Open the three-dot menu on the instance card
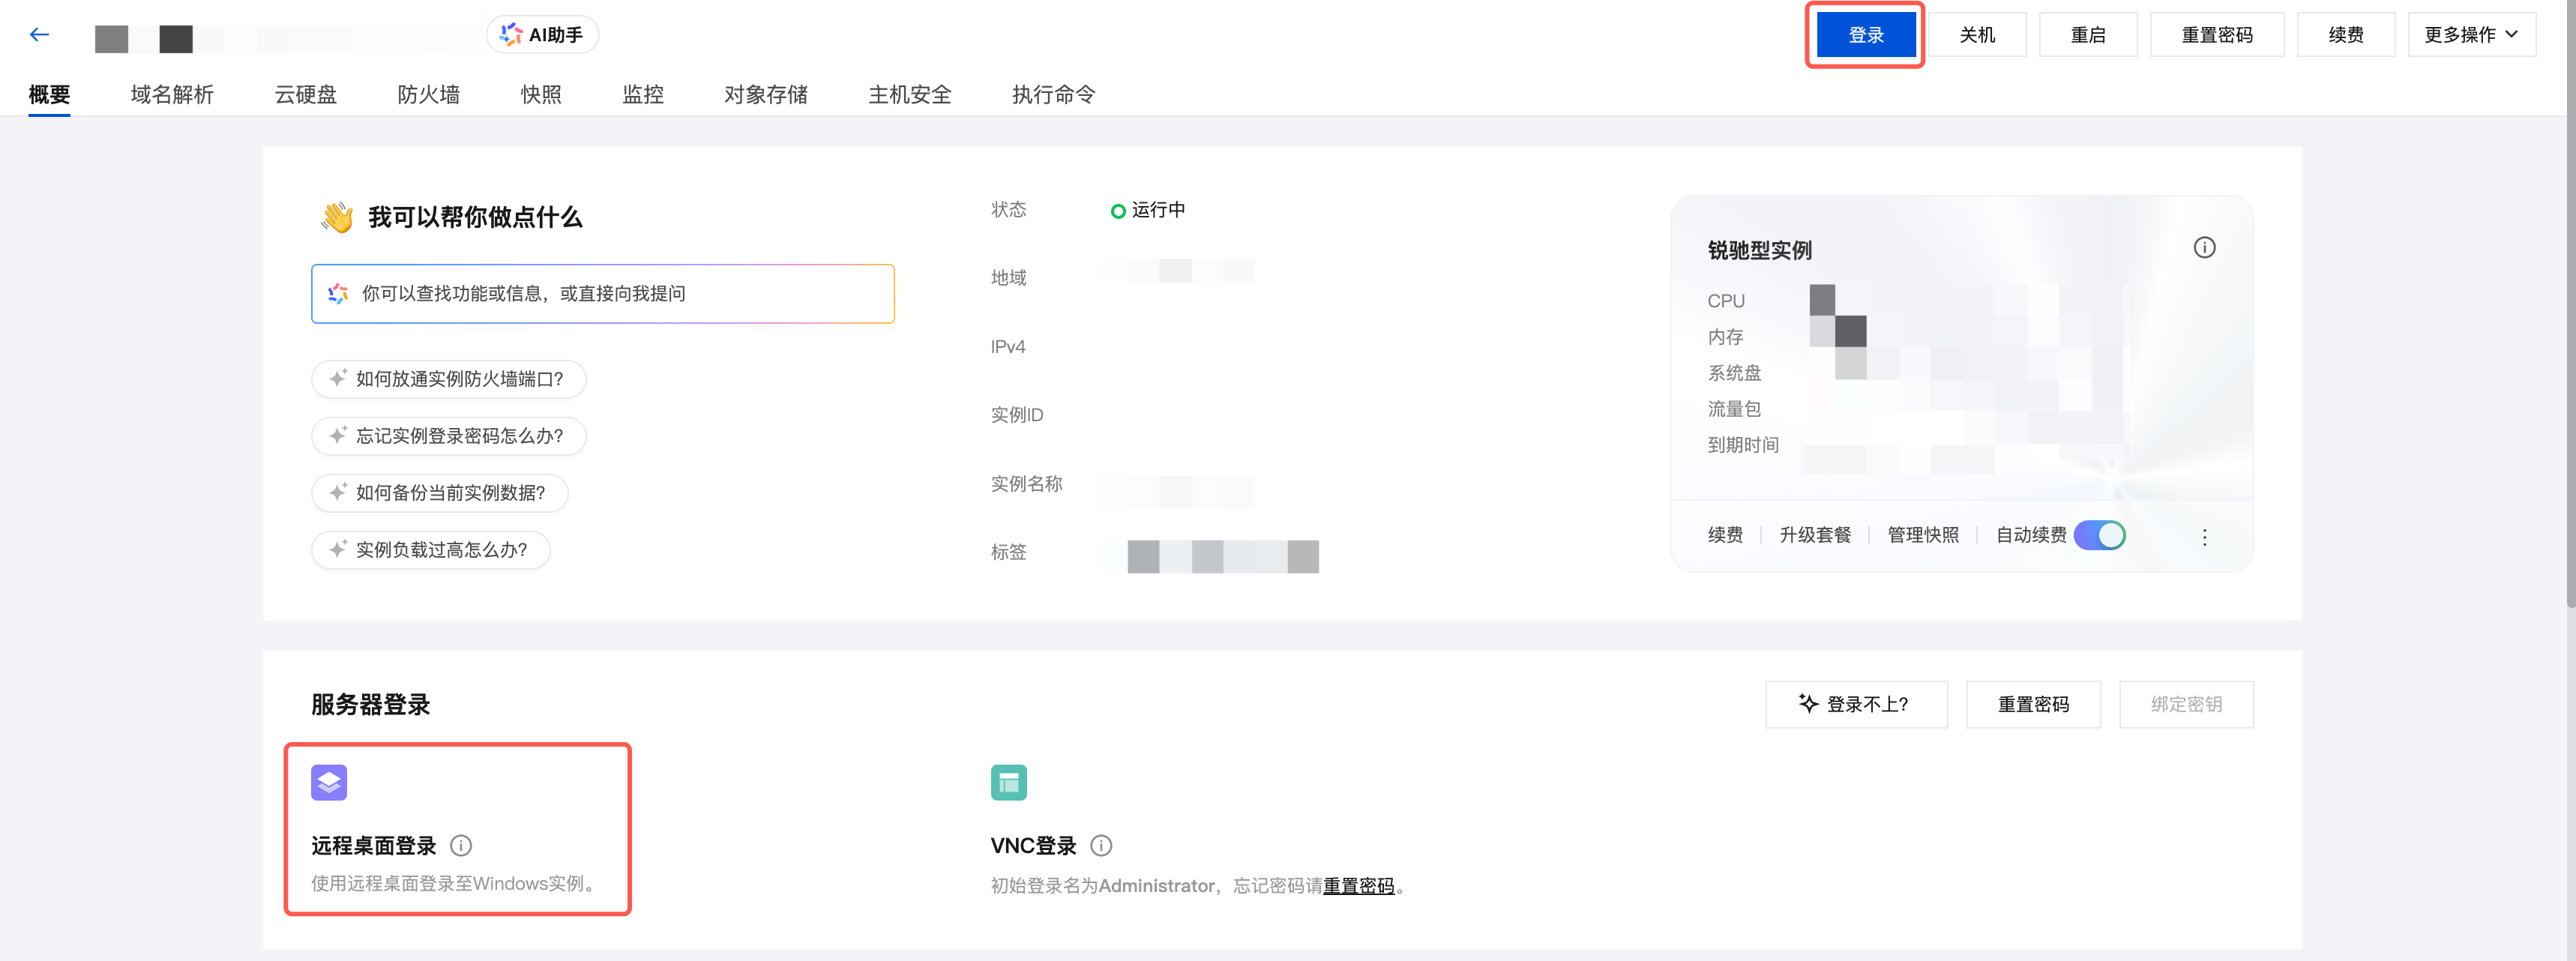 coord(2204,537)
